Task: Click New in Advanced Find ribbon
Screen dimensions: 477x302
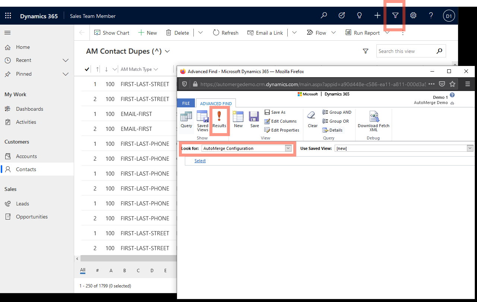Action: click(238, 120)
